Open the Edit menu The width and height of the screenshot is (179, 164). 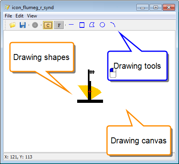[19, 16]
